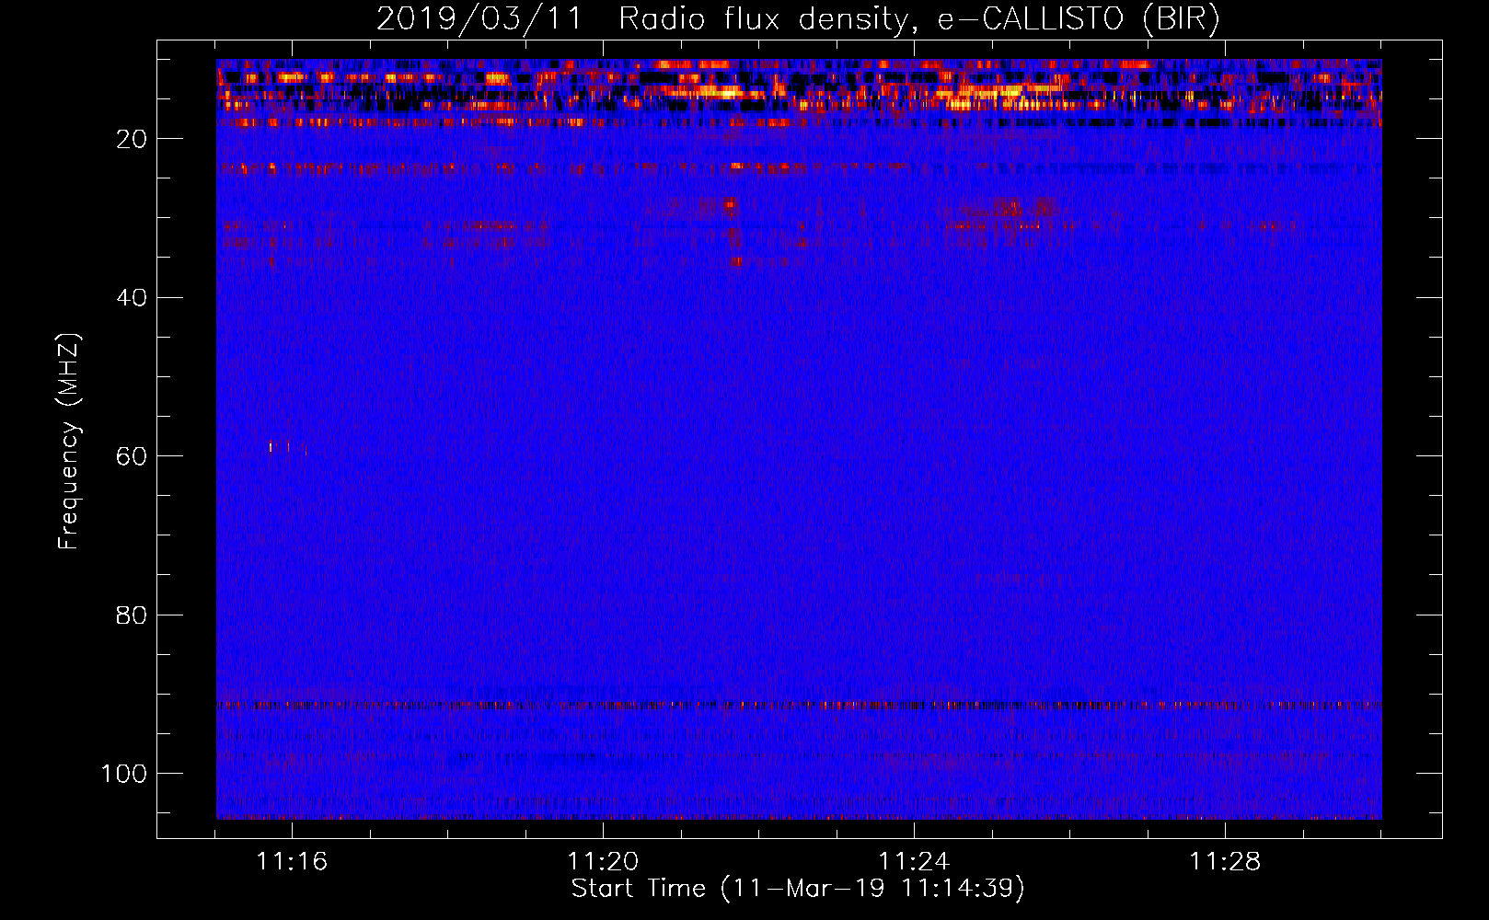Select the "100" frequency tick label
Image resolution: width=1489 pixels, height=920 pixels.
(x=124, y=774)
